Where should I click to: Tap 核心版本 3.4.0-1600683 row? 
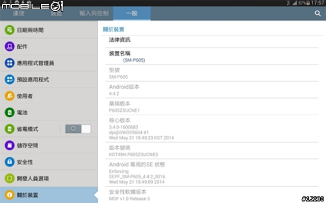point(212,128)
